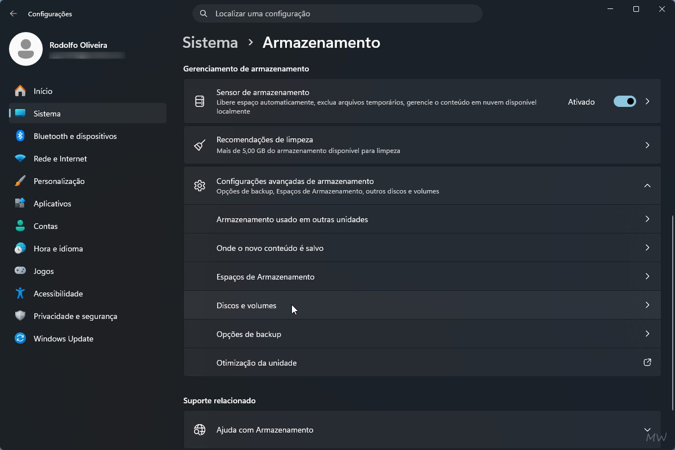The height and width of the screenshot is (450, 675).
Task: Maximize the Configurações window
Action: coord(636,9)
